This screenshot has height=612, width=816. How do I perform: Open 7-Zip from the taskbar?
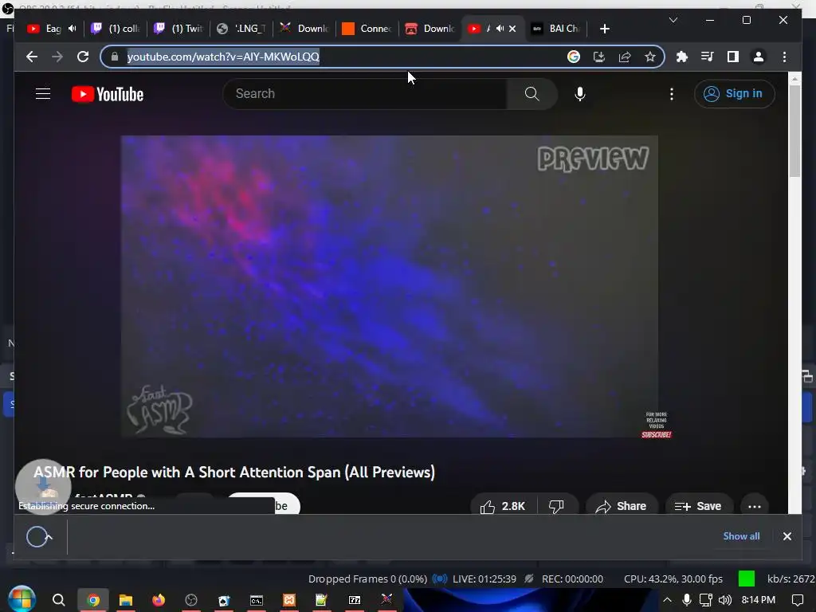[x=355, y=600]
